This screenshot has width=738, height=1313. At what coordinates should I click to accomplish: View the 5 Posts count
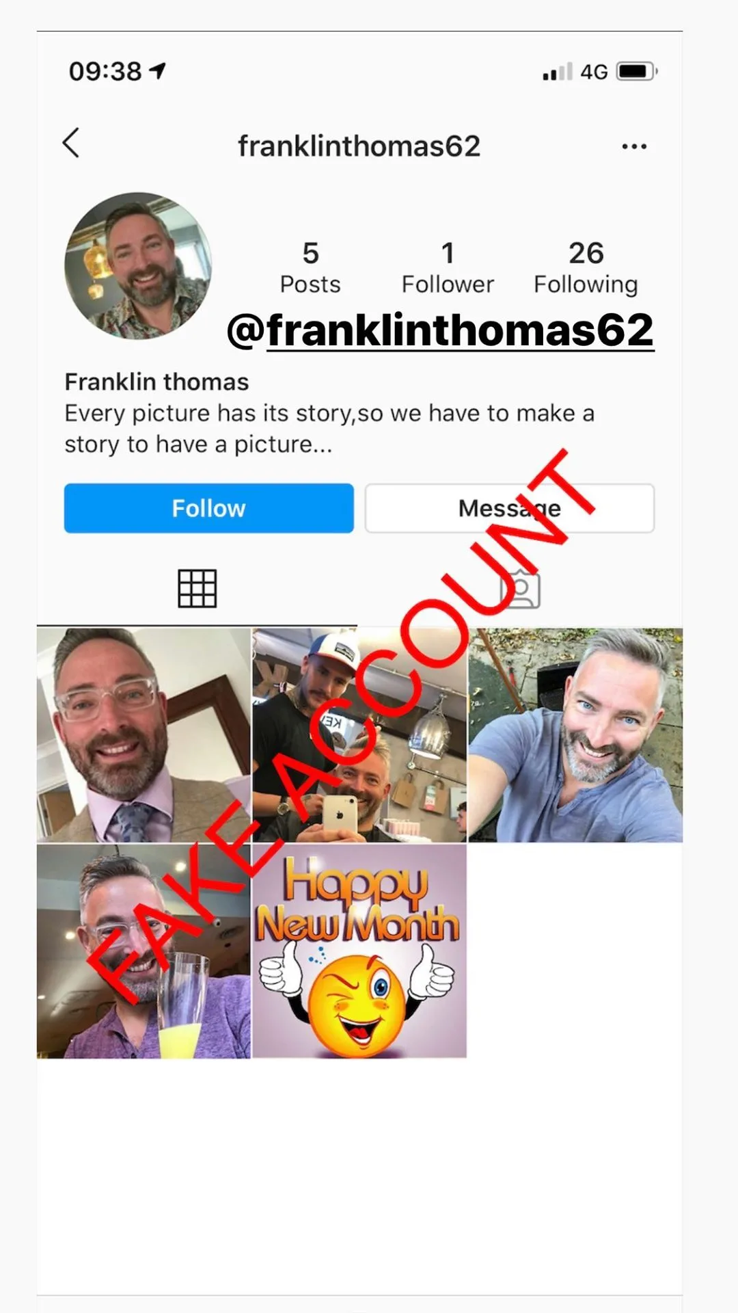point(310,267)
